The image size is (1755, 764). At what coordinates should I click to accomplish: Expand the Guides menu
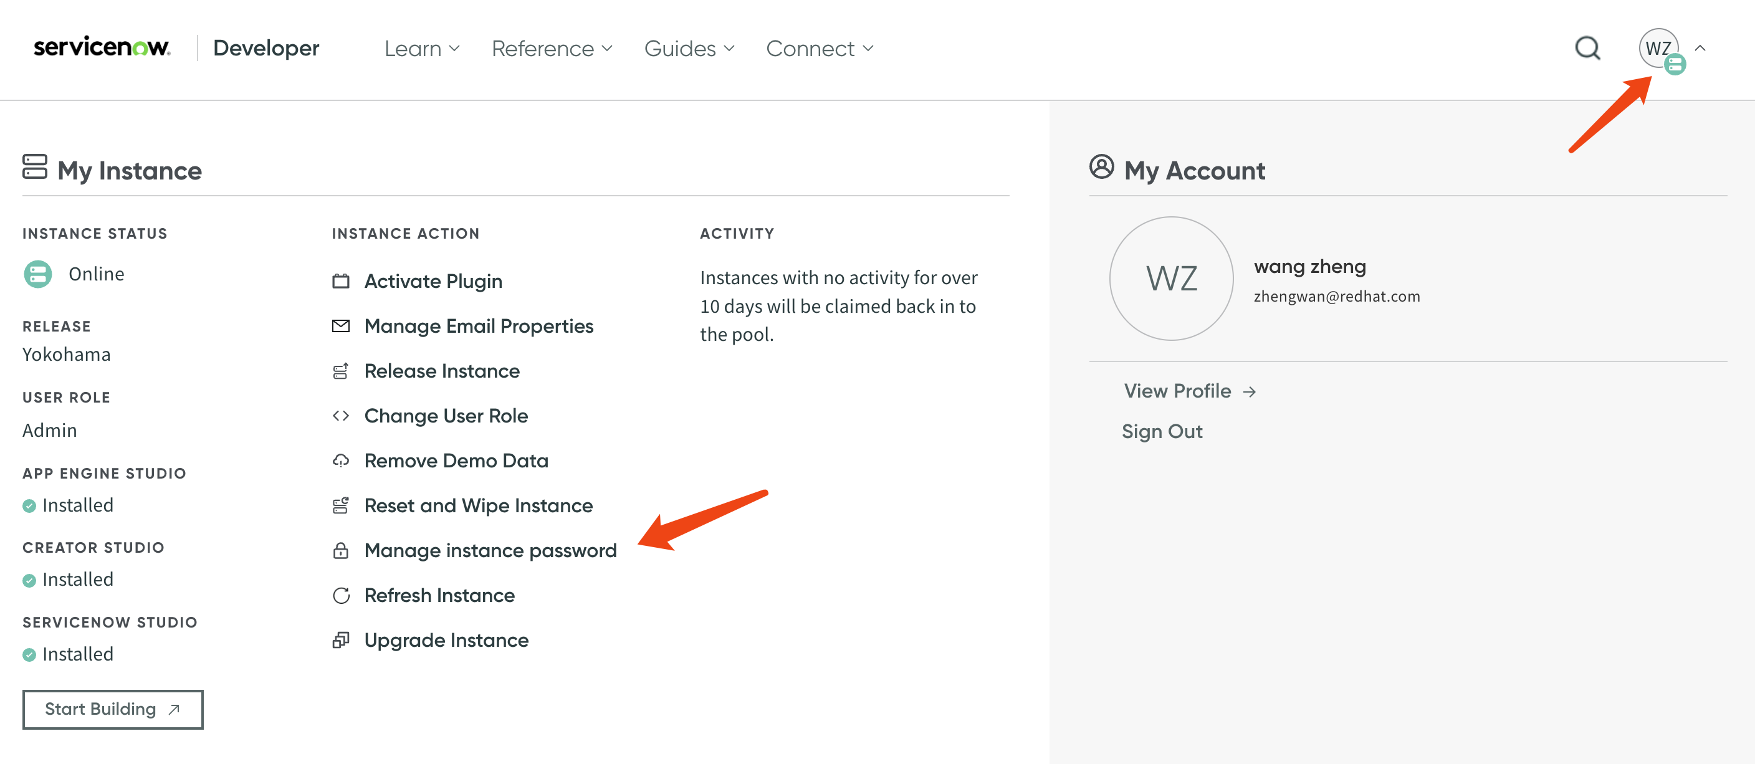[x=689, y=49]
